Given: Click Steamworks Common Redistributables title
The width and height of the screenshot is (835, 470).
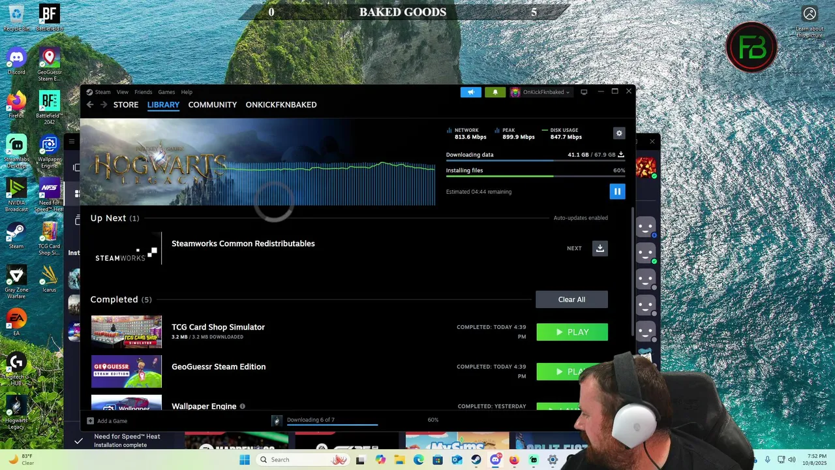Looking at the screenshot, I should (x=243, y=243).
